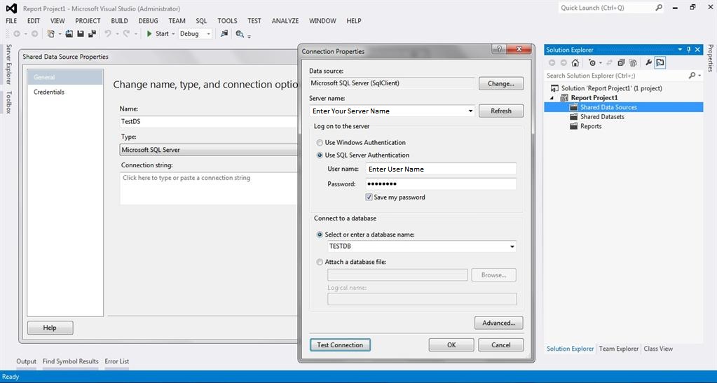Image resolution: width=717 pixels, height=383 pixels.
Task: Open the TOOLS menu
Action: pyautogui.click(x=227, y=20)
